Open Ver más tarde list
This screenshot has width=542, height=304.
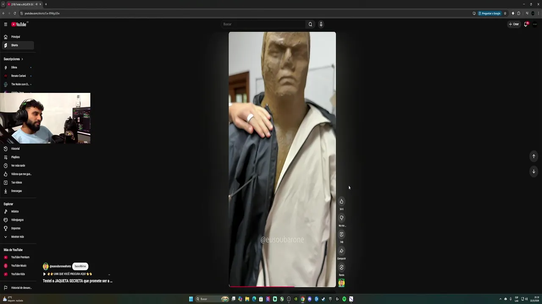tap(17, 166)
